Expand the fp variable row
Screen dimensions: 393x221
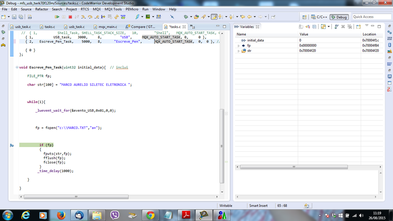(x=239, y=46)
